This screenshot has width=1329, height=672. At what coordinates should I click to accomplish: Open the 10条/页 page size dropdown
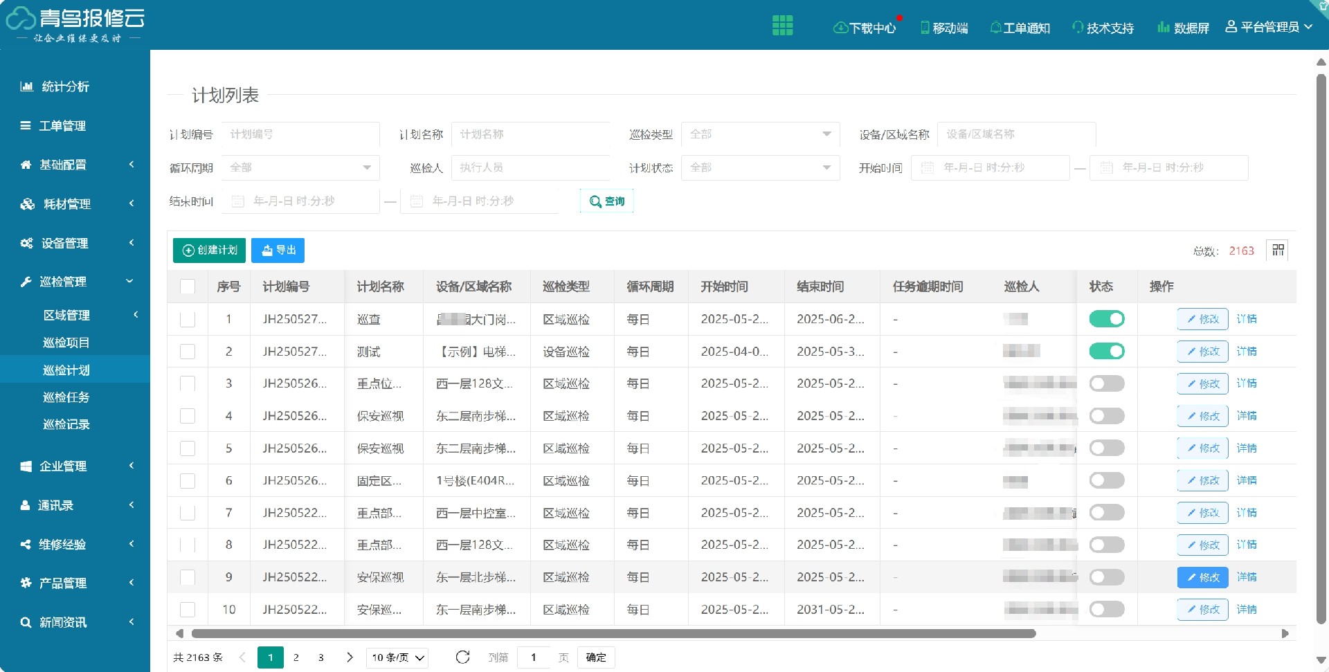397,657
